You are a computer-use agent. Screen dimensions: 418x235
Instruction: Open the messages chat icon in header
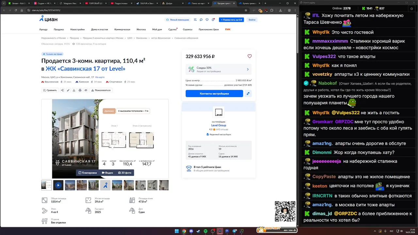click(201, 20)
